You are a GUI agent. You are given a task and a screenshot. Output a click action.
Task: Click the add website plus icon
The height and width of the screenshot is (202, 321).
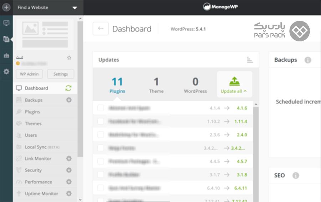[6, 7]
